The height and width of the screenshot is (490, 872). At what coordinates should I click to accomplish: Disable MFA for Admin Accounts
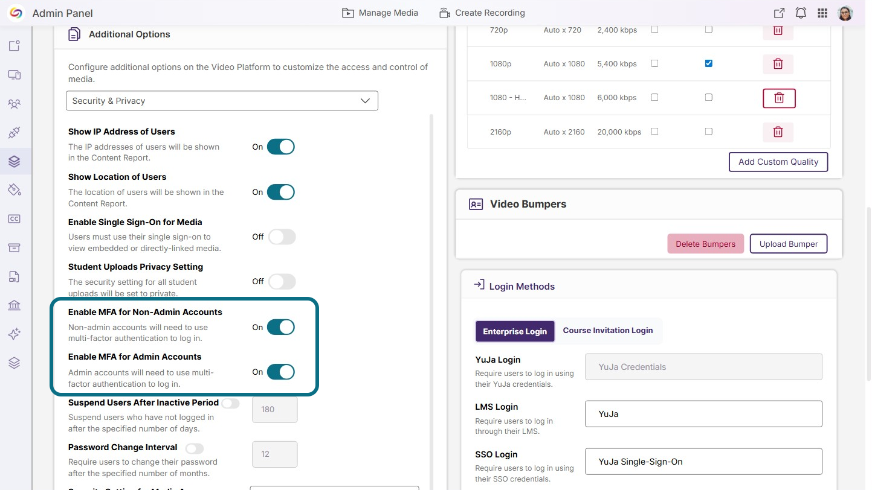pos(281,372)
